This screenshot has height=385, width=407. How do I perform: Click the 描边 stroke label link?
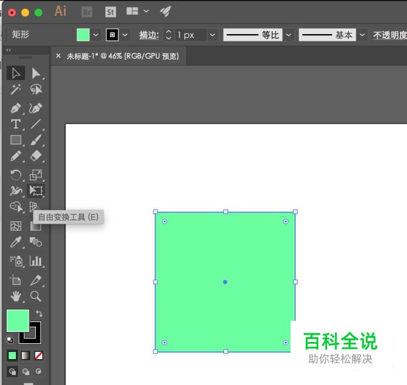[149, 35]
